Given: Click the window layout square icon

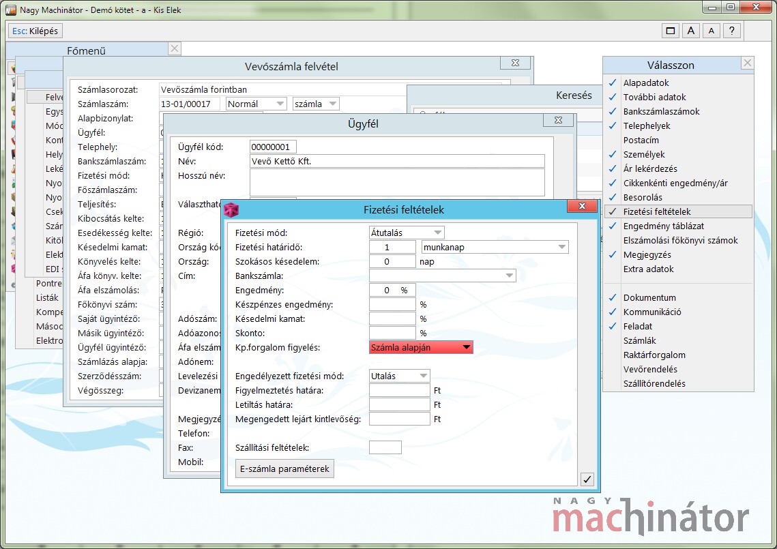Looking at the screenshot, I should click(x=671, y=31).
